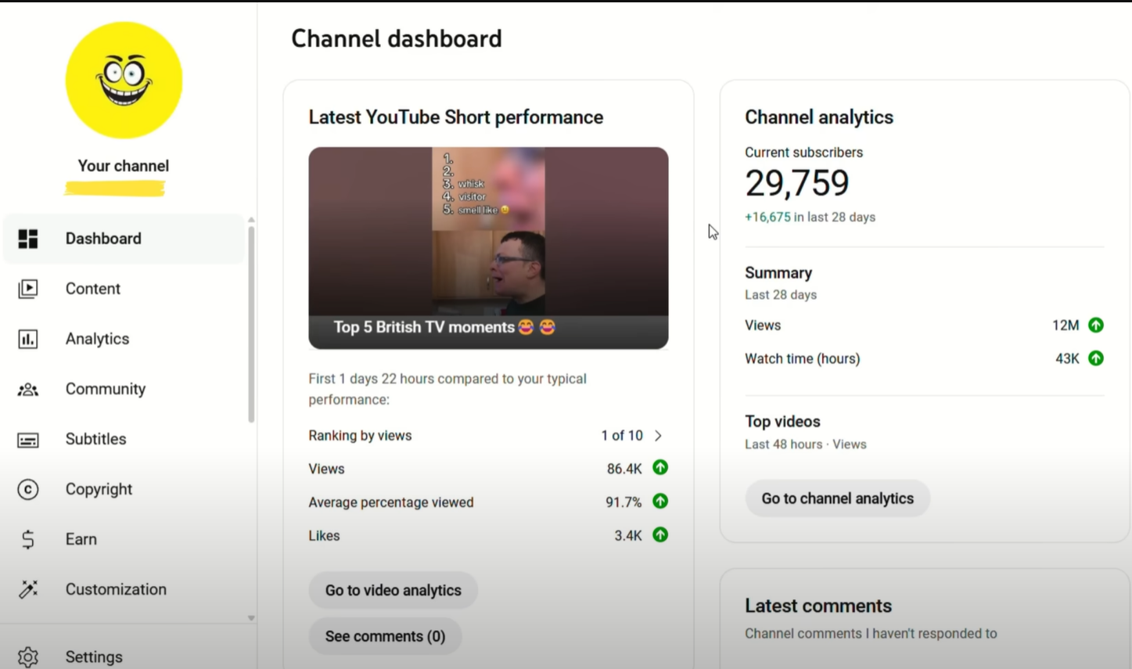Open See comments (0)
This screenshot has height=669, width=1132.
coord(385,636)
